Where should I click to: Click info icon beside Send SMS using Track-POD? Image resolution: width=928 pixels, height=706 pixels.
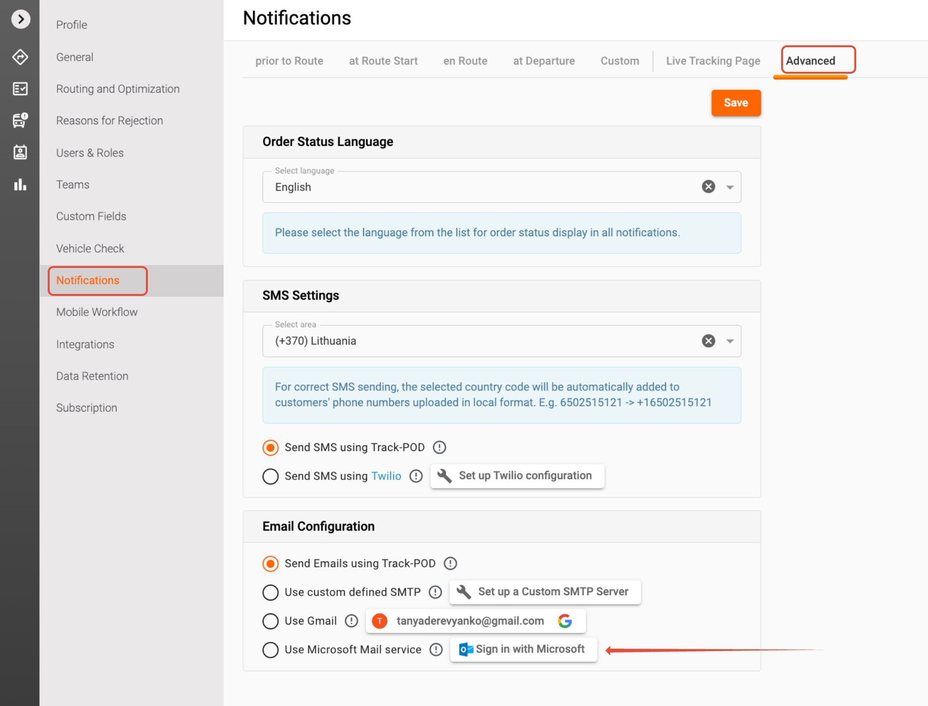pyautogui.click(x=439, y=447)
